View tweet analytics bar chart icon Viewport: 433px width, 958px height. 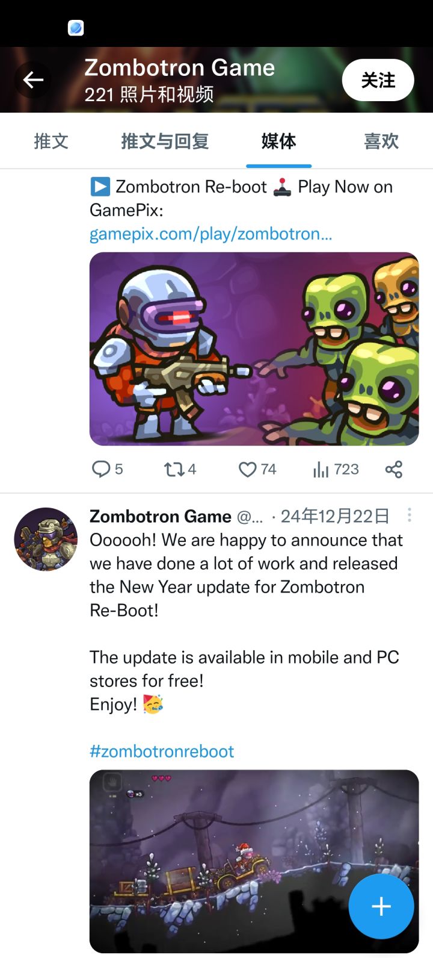click(321, 469)
